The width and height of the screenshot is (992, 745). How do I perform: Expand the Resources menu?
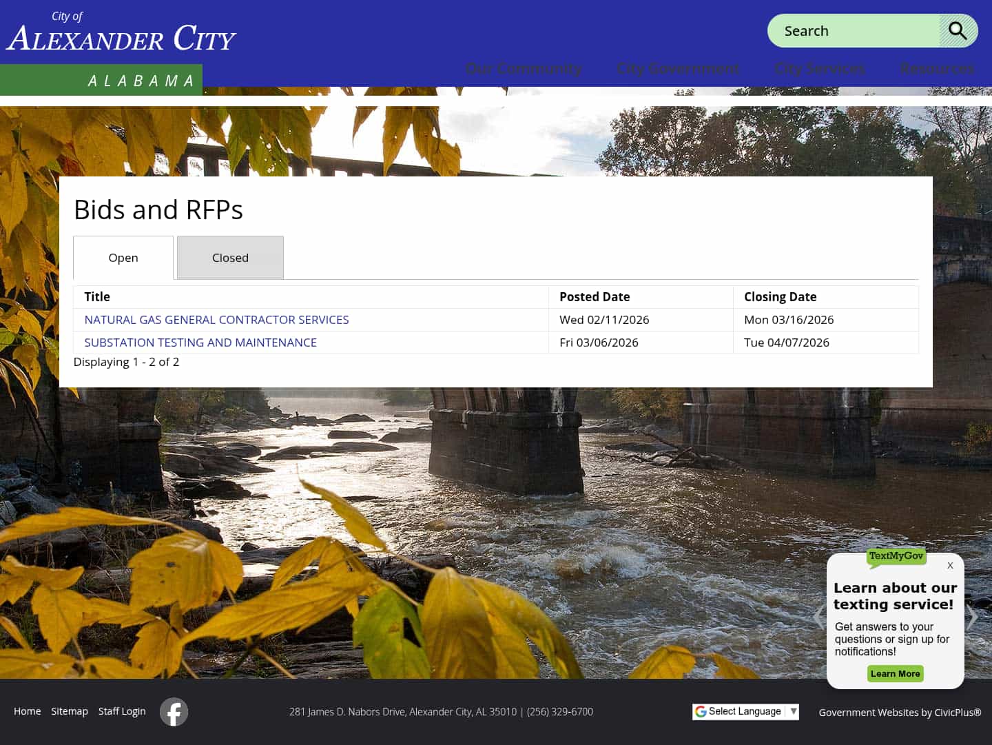tap(936, 69)
